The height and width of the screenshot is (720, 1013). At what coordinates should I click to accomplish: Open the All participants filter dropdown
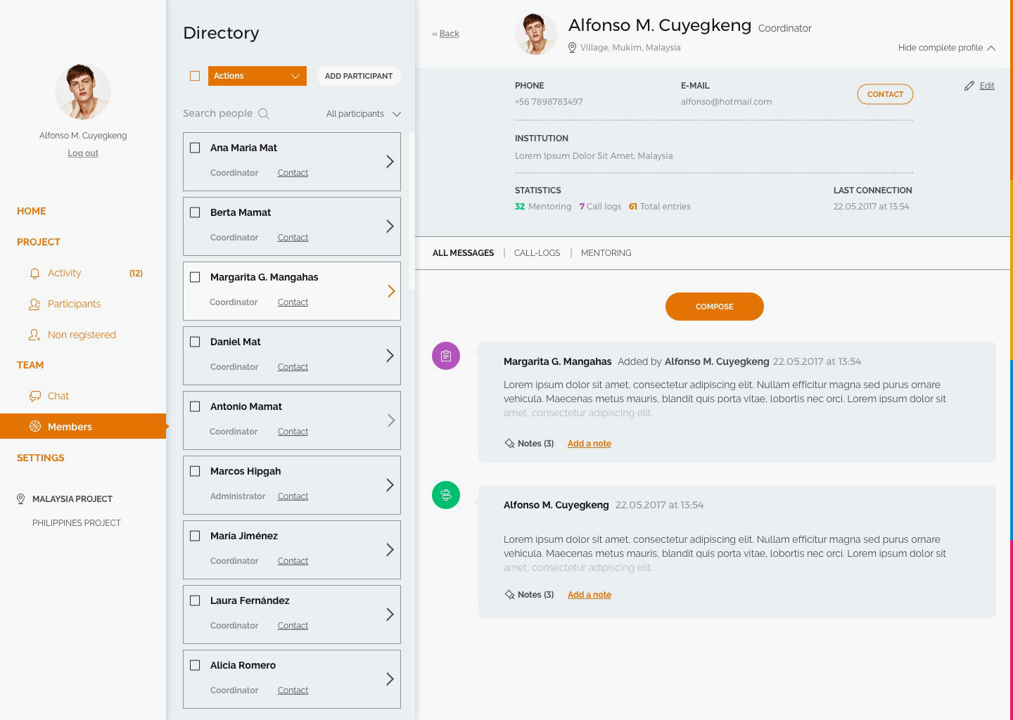coord(363,114)
